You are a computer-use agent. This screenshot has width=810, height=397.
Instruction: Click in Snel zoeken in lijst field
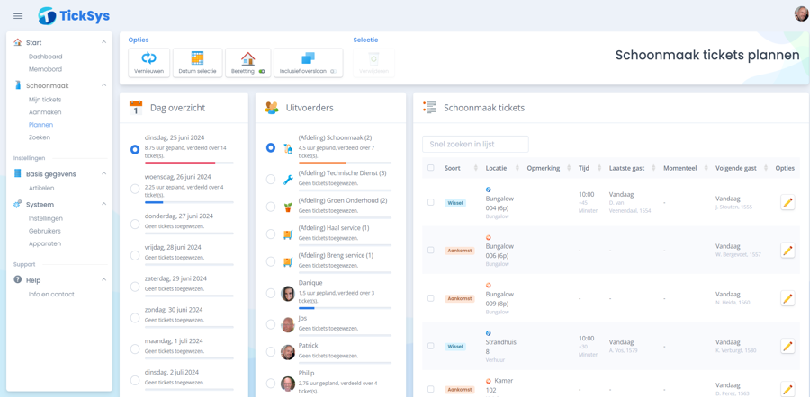pos(475,144)
